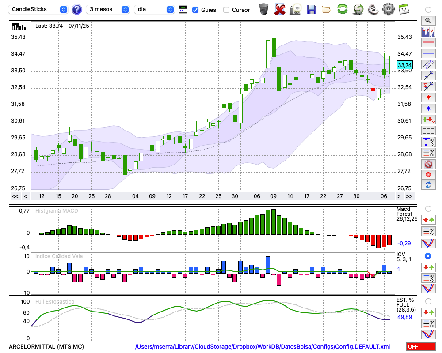The height and width of the screenshot is (353, 442).
Task: Select the blue up arrow marker tool
Action: [427, 108]
